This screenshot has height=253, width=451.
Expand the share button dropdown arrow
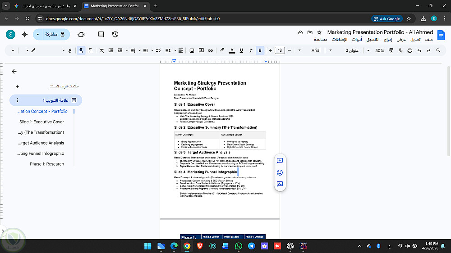(38, 34)
